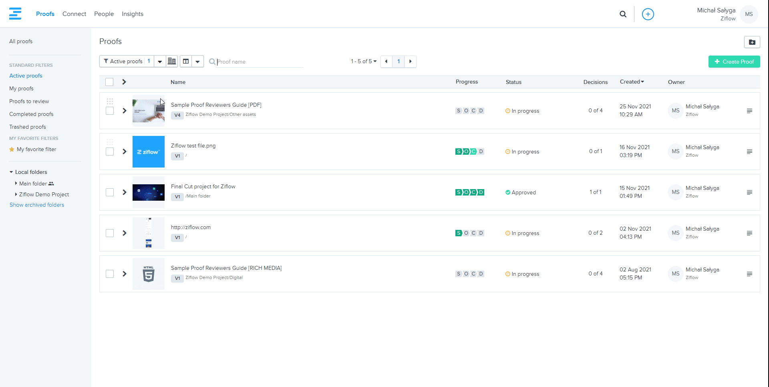The height and width of the screenshot is (387, 769).
Task: Click the Create Proof button
Action: (734, 62)
